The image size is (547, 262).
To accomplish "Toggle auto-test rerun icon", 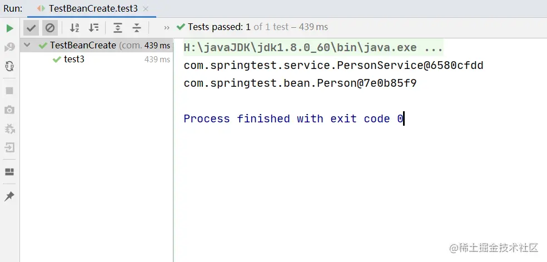I will pos(10,66).
